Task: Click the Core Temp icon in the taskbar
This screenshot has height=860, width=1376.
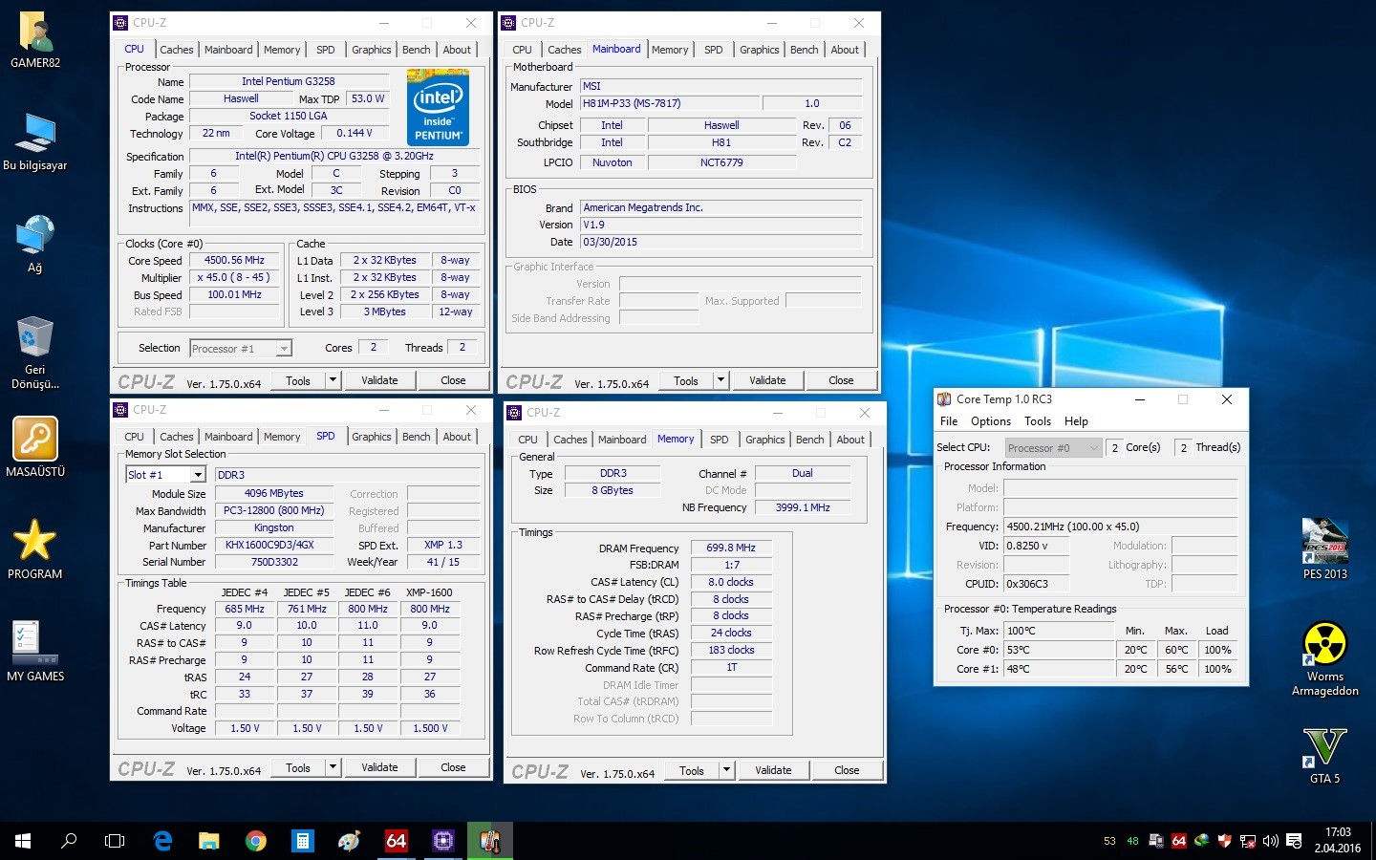Action: point(490,841)
